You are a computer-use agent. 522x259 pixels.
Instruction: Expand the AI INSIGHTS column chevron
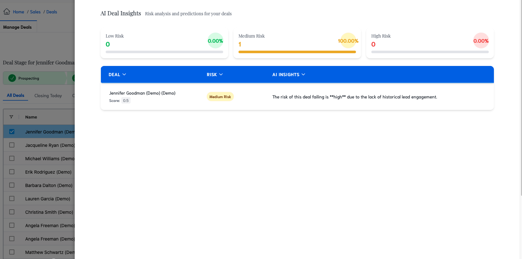click(303, 75)
